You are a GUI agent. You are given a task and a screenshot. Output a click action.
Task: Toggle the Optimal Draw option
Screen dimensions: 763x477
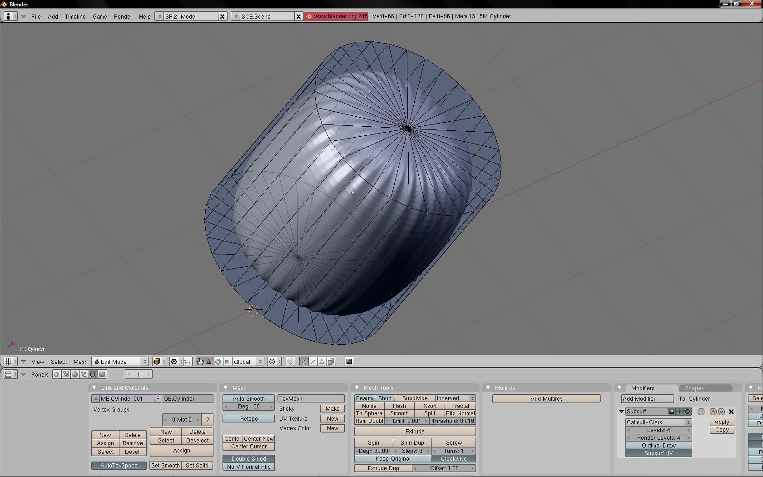tap(659, 446)
